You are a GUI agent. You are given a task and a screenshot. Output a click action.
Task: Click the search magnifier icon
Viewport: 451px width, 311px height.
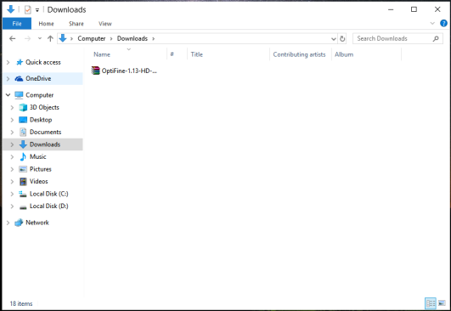(436, 38)
